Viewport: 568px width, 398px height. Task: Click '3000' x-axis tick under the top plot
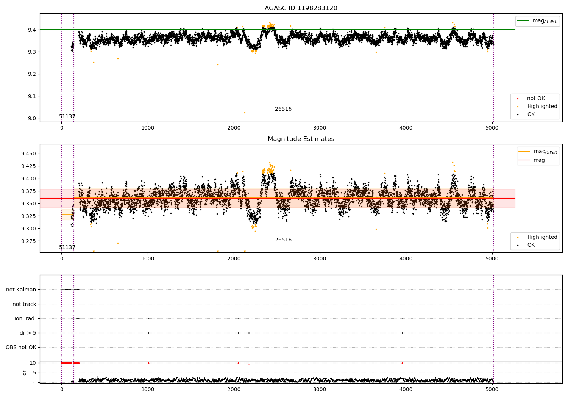click(320, 128)
